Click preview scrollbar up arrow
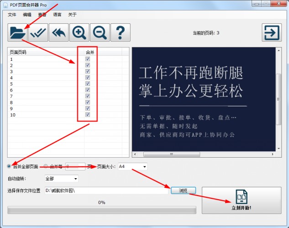 point(278,50)
